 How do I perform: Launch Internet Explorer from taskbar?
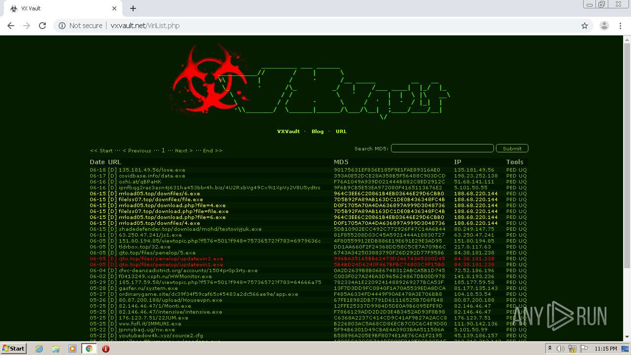39,349
